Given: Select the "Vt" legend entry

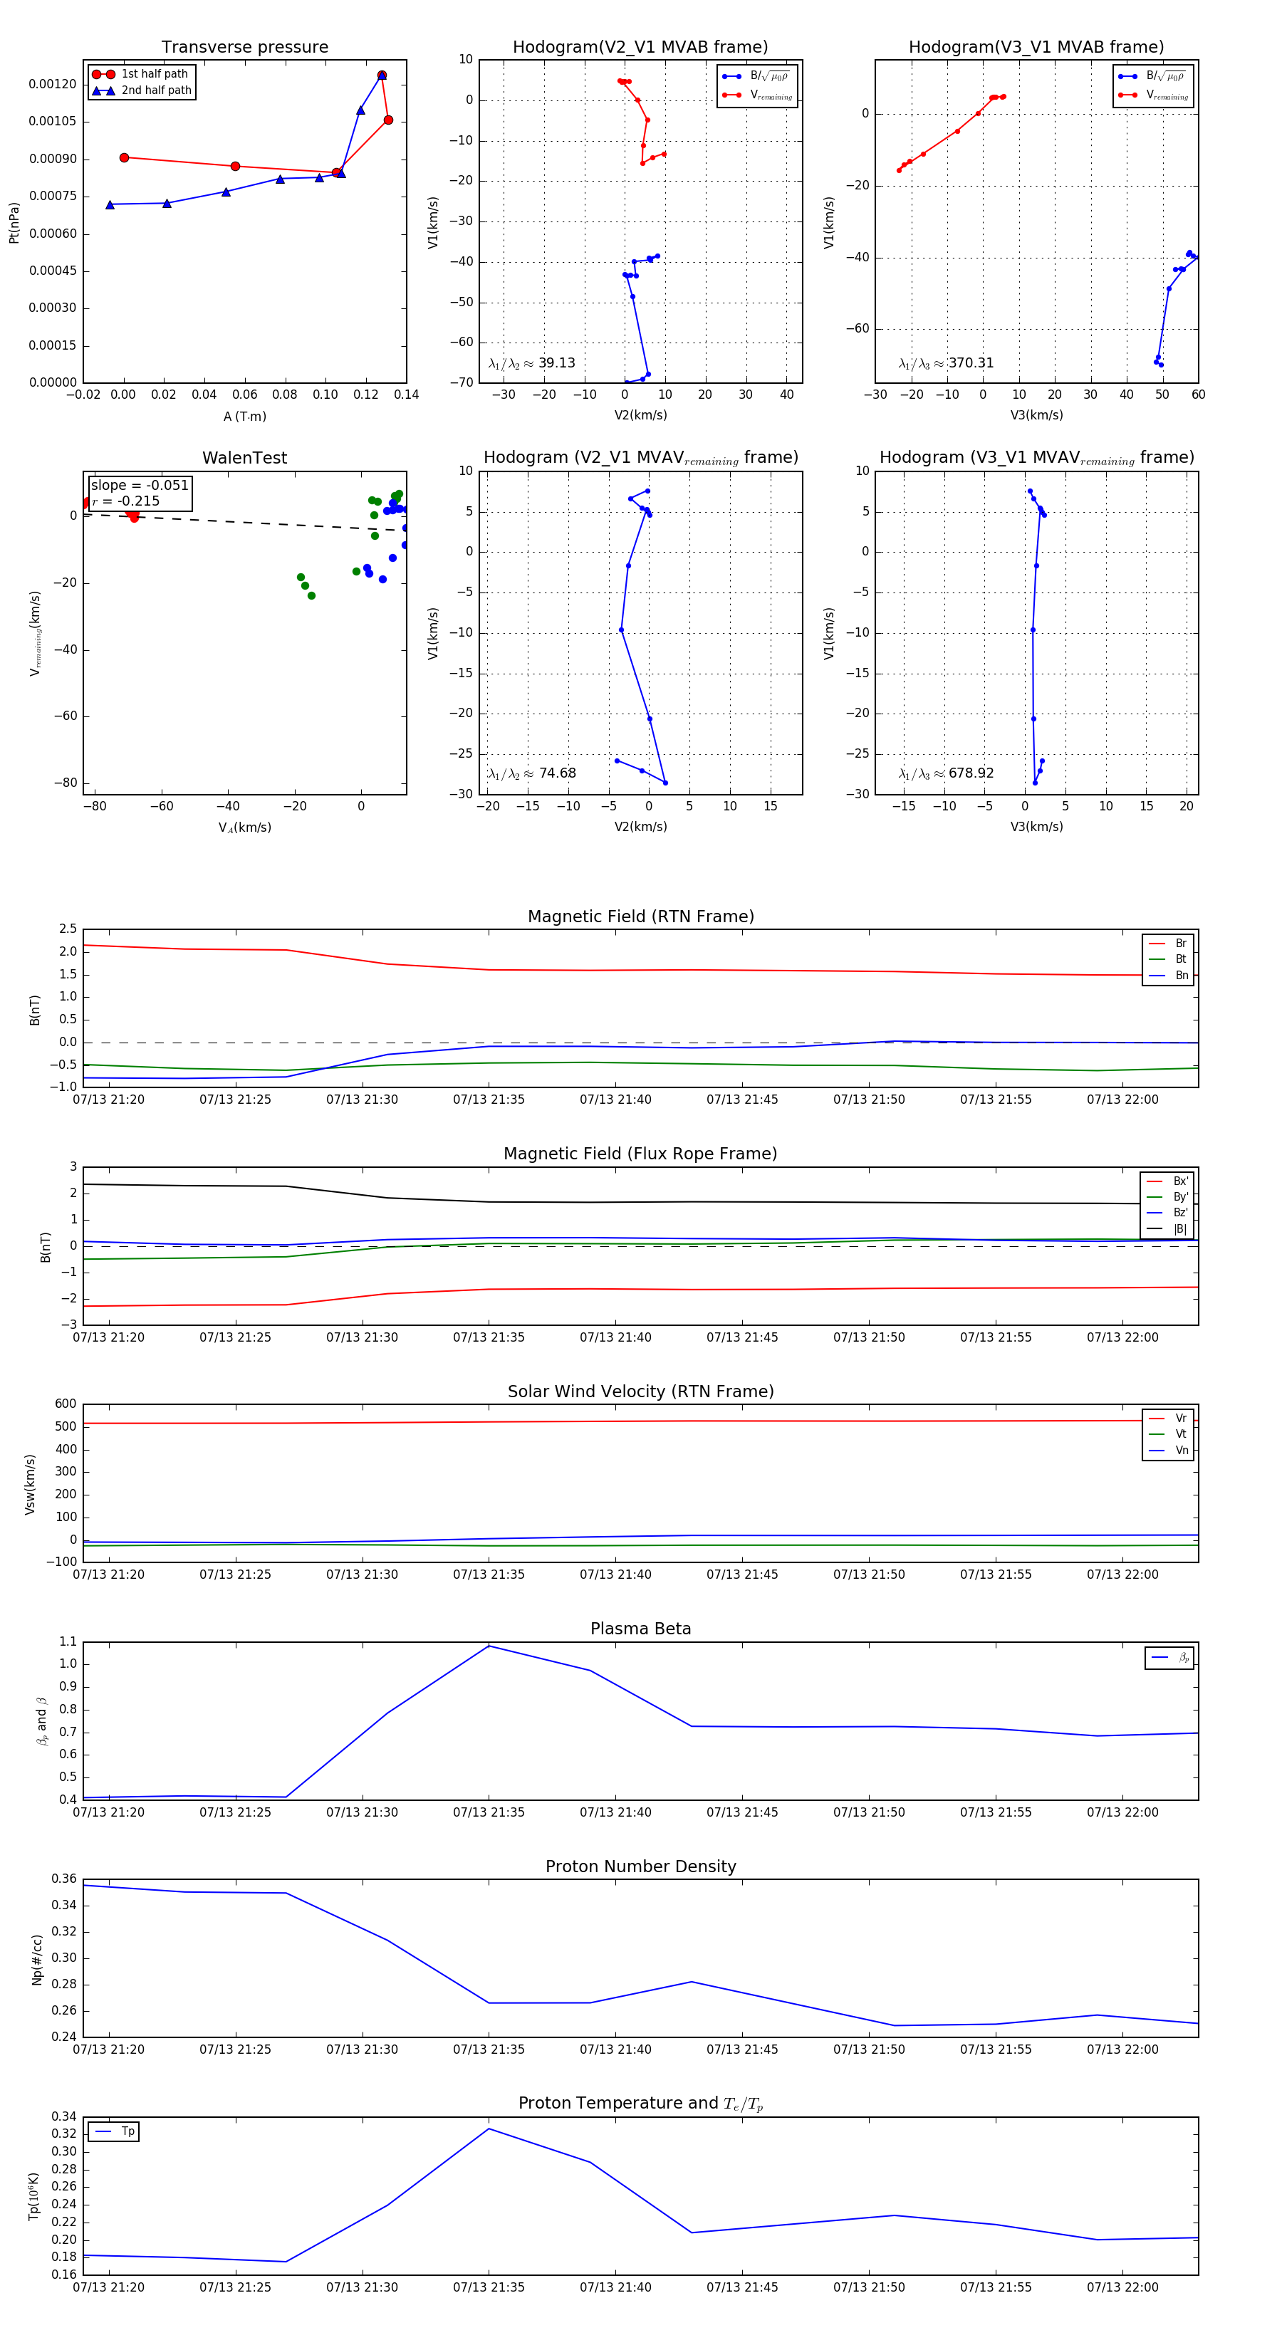Looking at the screenshot, I should tap(1168, 1435).
